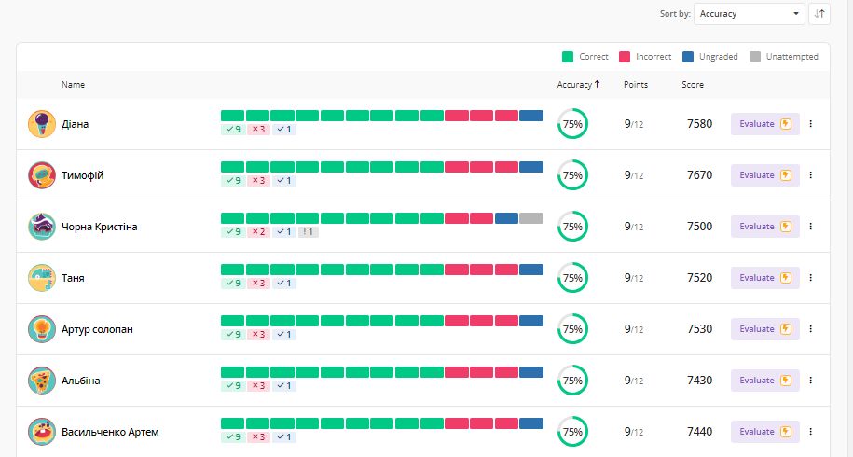Image resolution: width=853 pixels, height=457 pixels.
Task: Click the Ungraded blue legend swatch
Action: click(x=688, y=57)
